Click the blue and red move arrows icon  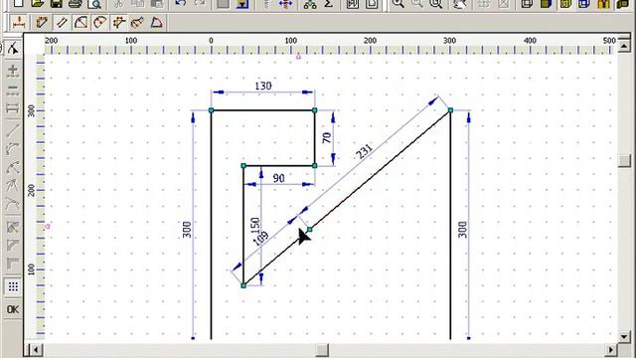[285, 4]
